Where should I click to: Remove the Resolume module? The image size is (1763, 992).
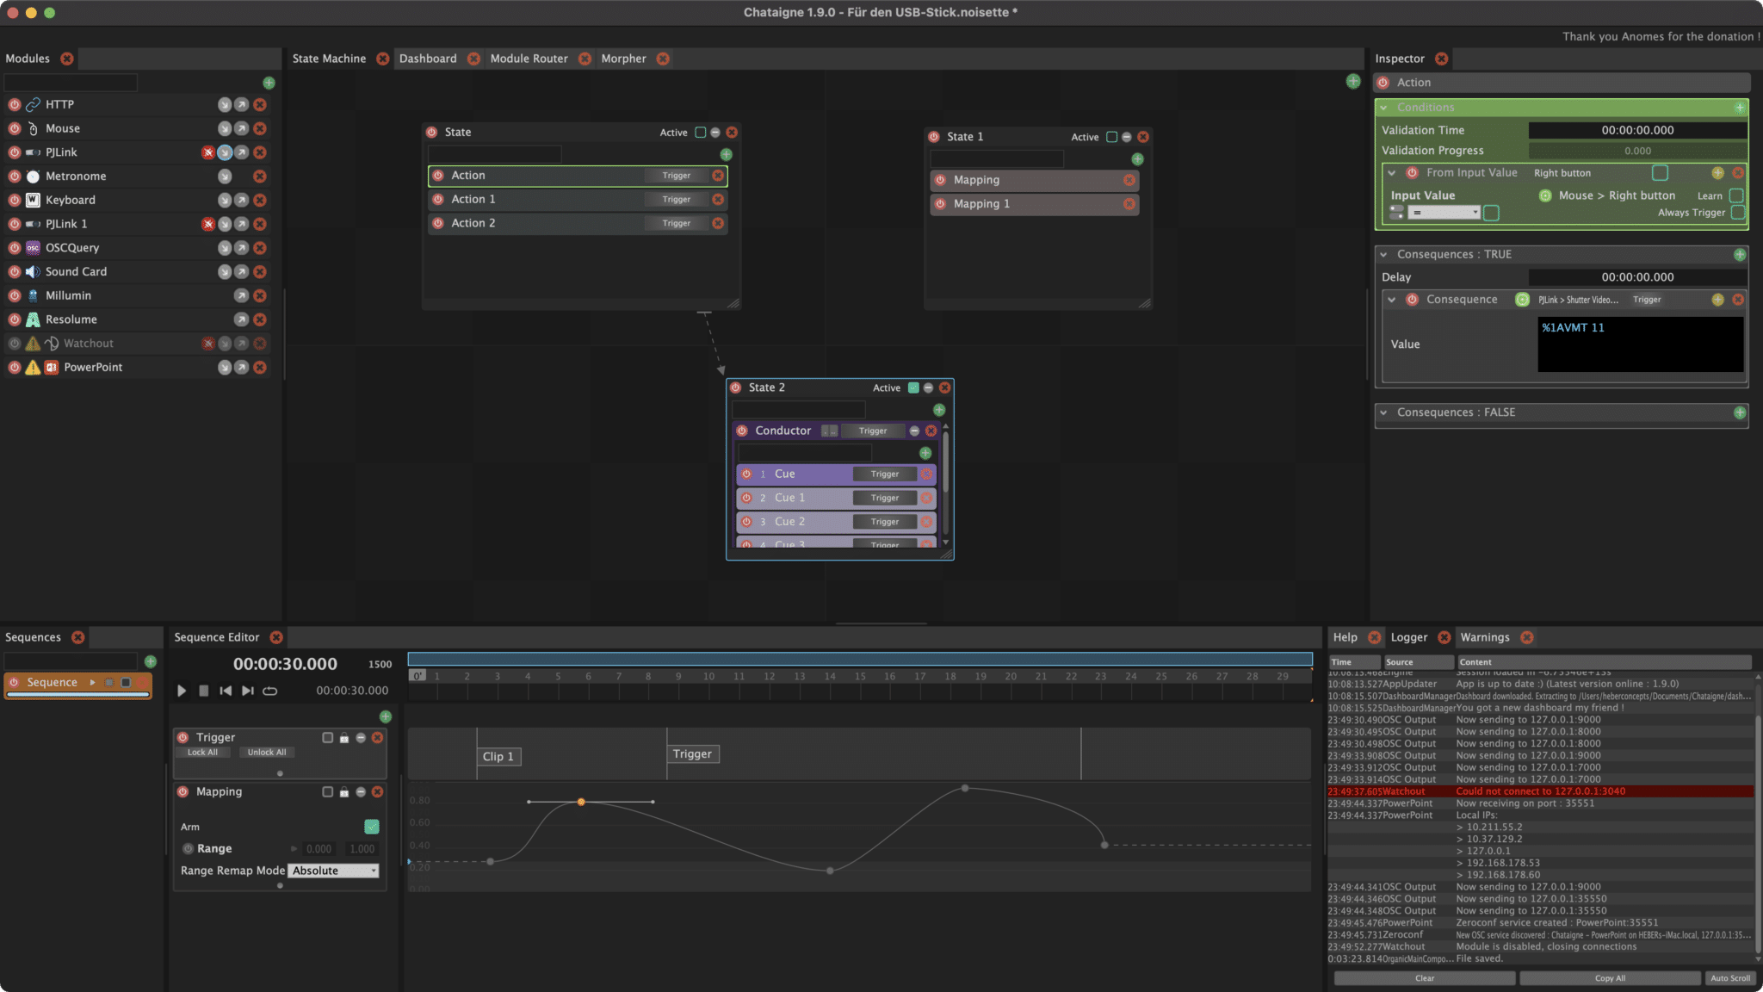260,319
